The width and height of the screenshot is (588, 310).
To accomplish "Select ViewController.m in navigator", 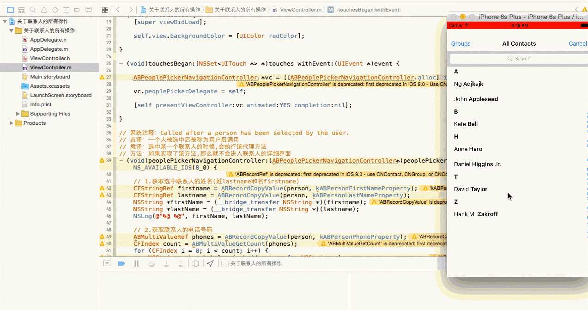I will [49, 67].
